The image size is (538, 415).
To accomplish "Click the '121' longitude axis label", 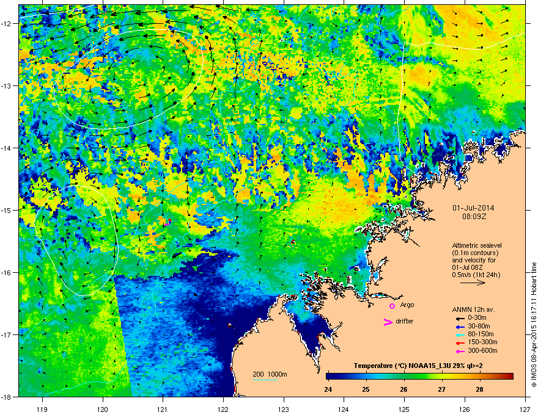I will coord(163,409).
